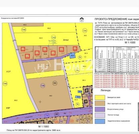
Task: Click the circled 656 parcel number
Action: (55, 83)
